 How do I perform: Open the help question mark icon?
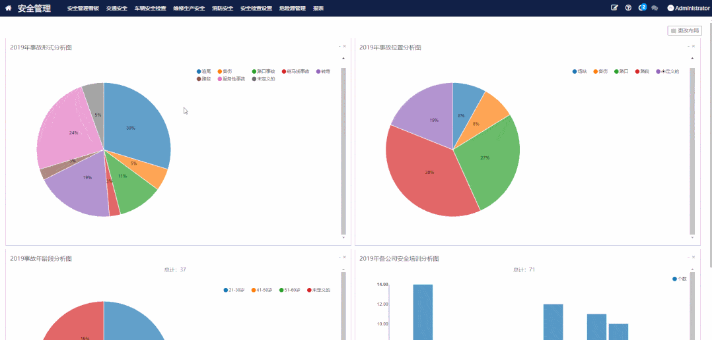coord(628,8)
